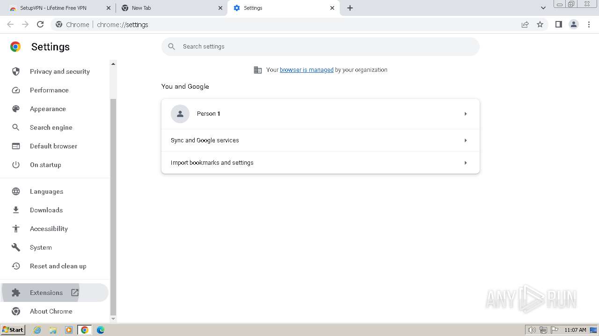Open tab search dropdown arrow
Screen dimensions: 599x336
543,8
